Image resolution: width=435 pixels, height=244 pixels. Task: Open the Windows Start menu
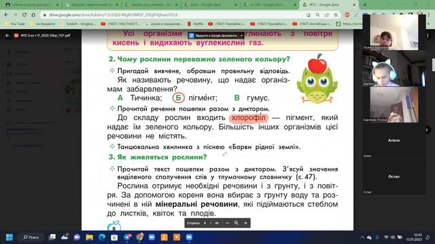(x=9, y=237)
